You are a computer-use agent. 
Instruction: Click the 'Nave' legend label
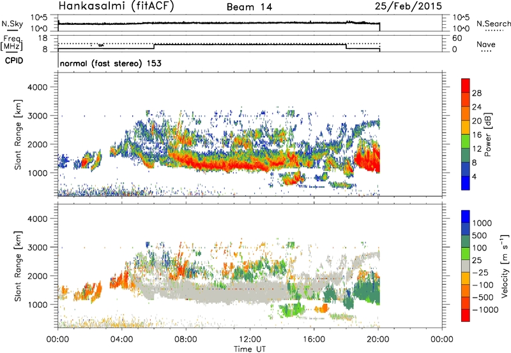pos(485,44)
